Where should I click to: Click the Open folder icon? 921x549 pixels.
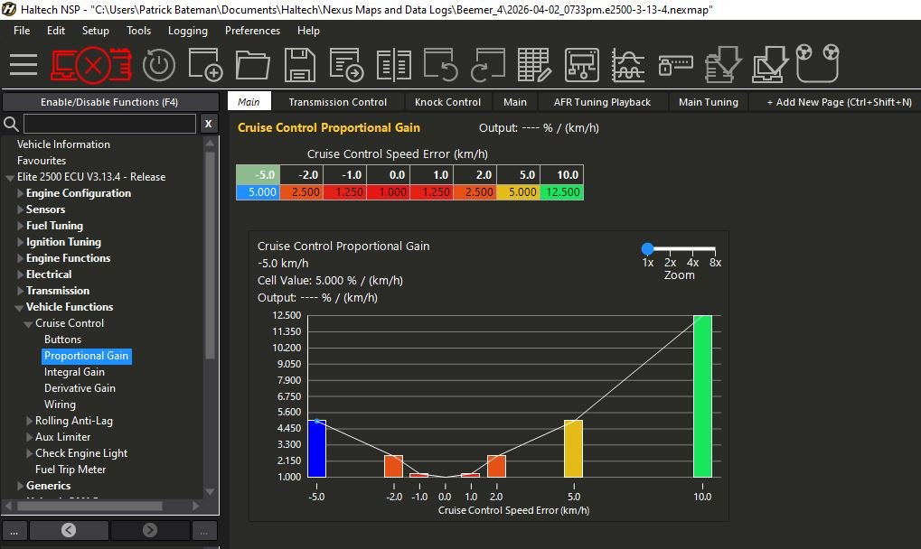coord(253,65)
